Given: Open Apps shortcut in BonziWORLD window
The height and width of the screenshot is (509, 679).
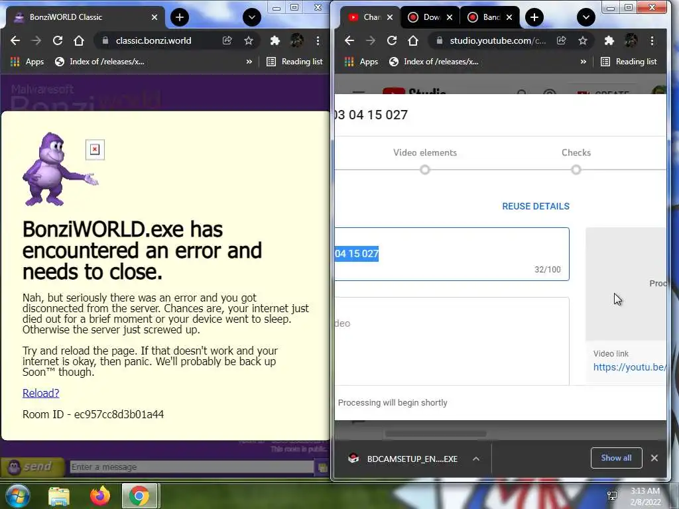Looking at the screenshot, I should (x=27, y=62).
